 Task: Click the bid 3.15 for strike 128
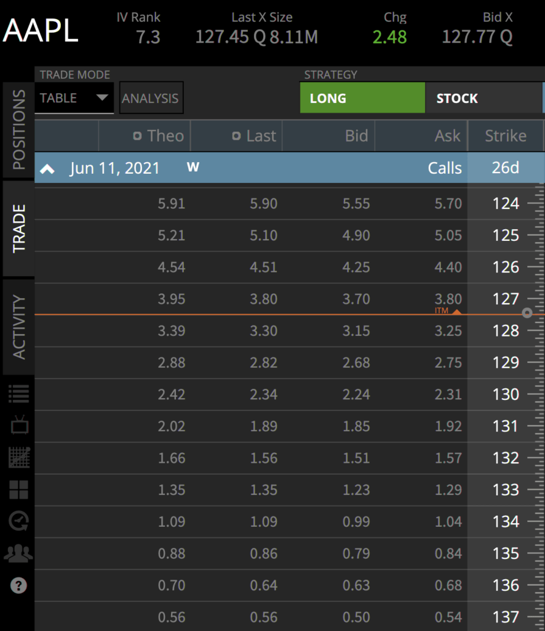(356, 331)
